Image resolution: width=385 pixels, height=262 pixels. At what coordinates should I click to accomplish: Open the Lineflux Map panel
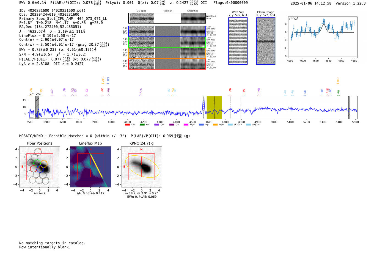(90, 167)
